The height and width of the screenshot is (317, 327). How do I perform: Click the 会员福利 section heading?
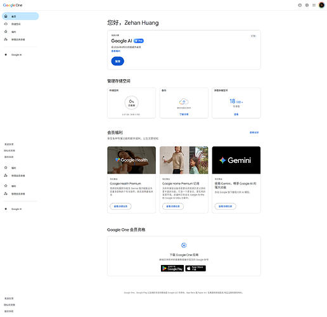tap(115, 133)
